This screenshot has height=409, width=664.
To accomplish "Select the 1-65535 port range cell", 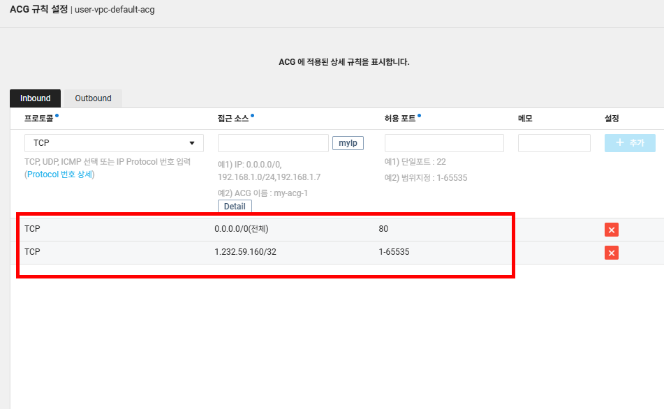I will tap(394, 252).
